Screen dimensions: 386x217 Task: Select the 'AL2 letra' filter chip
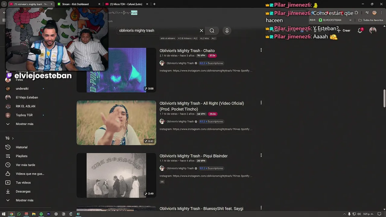[204, 38]
